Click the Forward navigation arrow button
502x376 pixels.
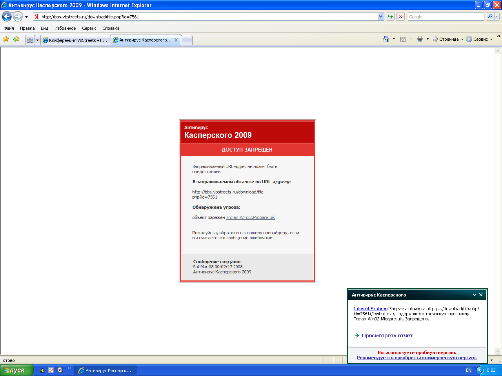click(18, 16)
